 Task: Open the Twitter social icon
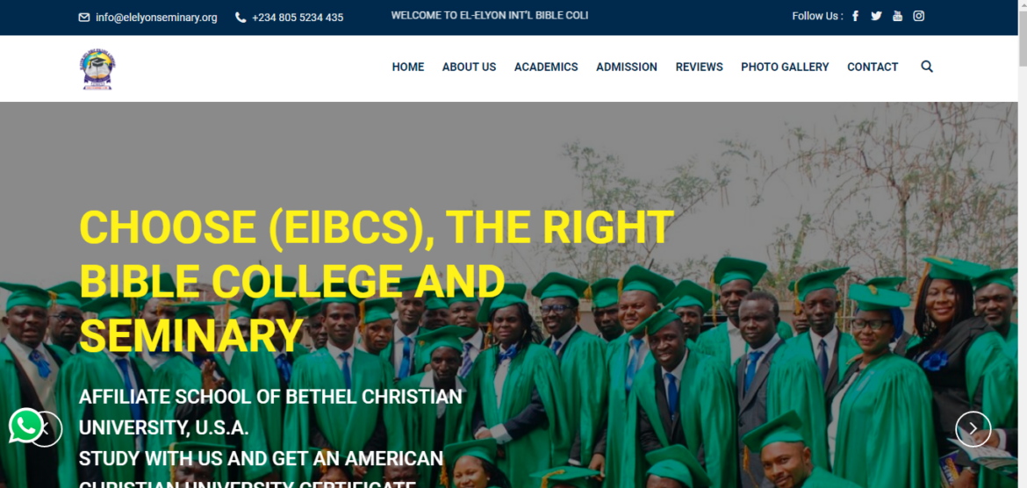(876, 17)
